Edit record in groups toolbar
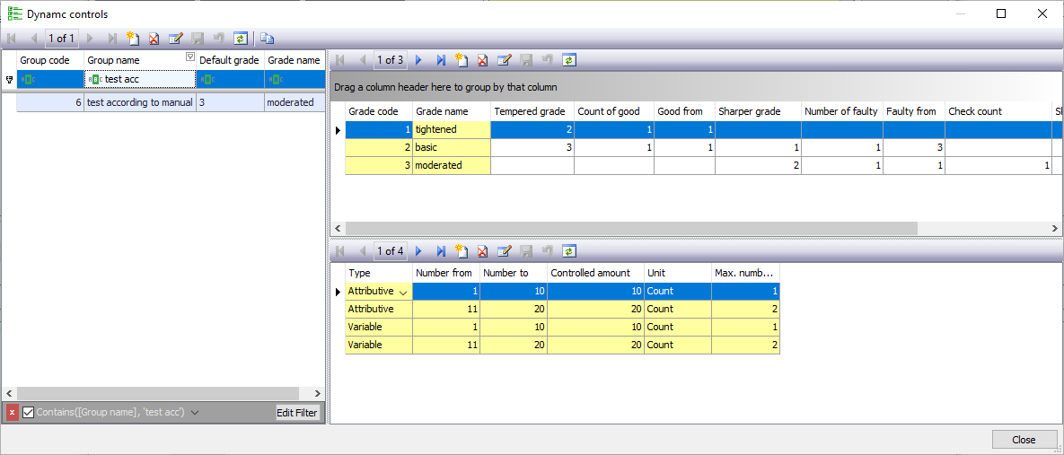 pyautogui.click(x=176, y=39)
